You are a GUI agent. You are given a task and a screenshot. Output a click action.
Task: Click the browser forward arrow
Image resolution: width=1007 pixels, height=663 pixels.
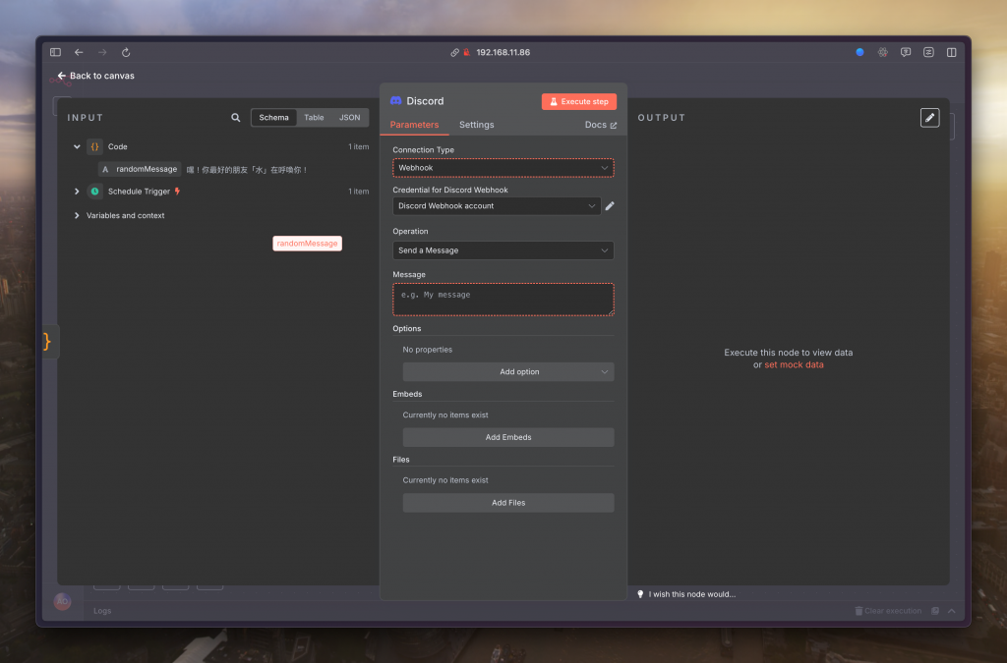102,52
